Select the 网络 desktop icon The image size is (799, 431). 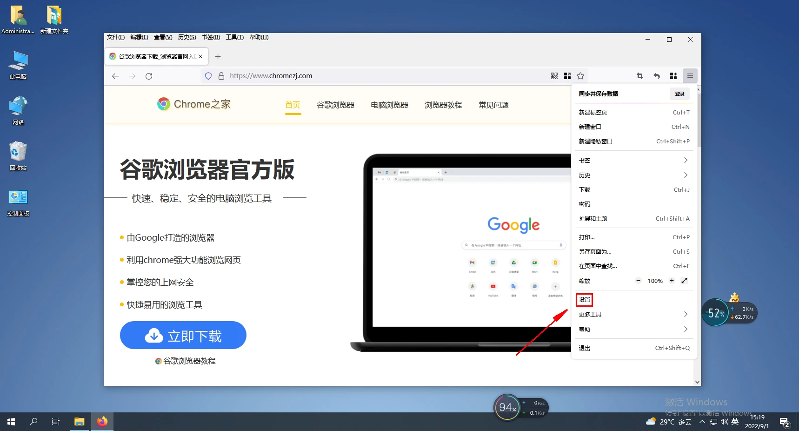coord(18,111)
